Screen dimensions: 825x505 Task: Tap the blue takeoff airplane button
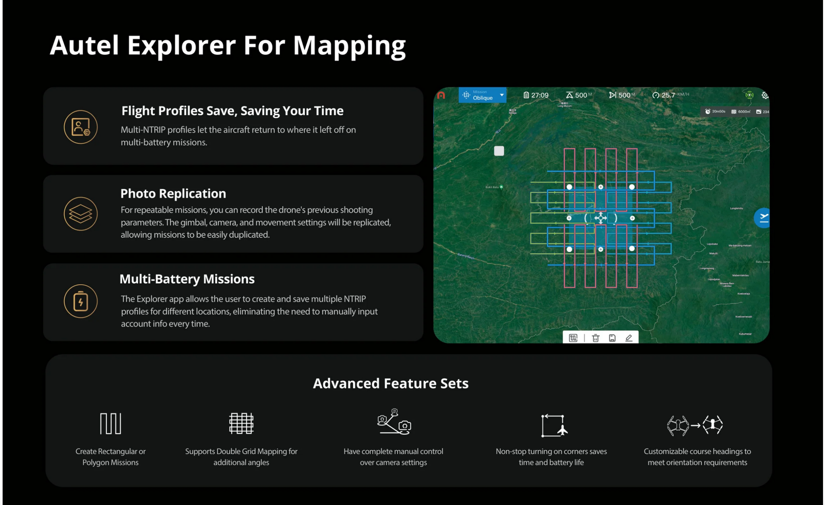(x=762, y=218)
